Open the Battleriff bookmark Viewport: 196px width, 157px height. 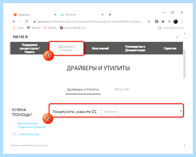point(34,28)
